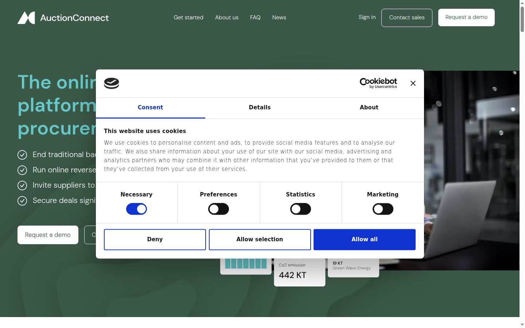525x328 pixels.
Task: Switch to the Consent tab
Action: tap(150, 108)
